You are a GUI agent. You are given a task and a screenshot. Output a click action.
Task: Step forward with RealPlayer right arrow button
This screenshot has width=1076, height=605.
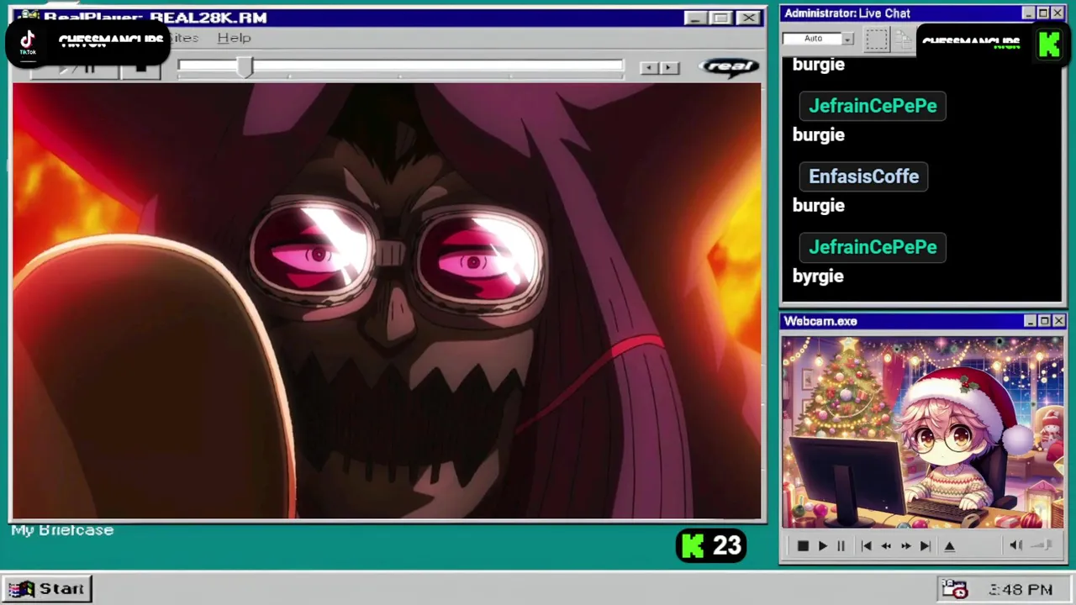669,68
